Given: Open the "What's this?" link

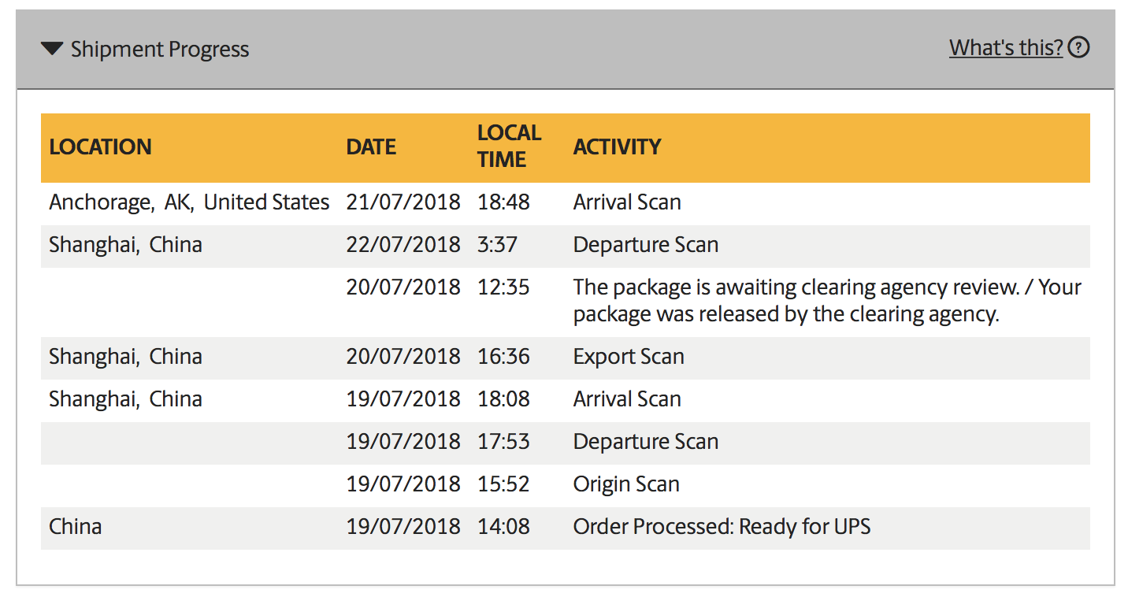Looking at the screenshot, I should (1006, 48).
